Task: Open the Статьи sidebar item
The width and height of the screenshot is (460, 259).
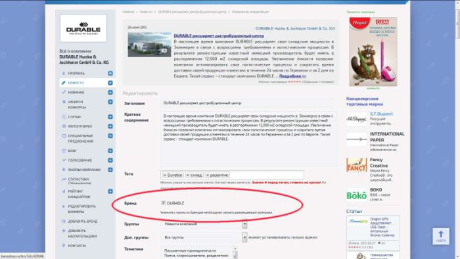Action: (x=74, y=117)
